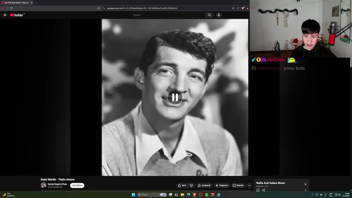This screenshot has height=198, width=352.
Task: Go forward with the browser forward arrow
Action: point(7,8)
